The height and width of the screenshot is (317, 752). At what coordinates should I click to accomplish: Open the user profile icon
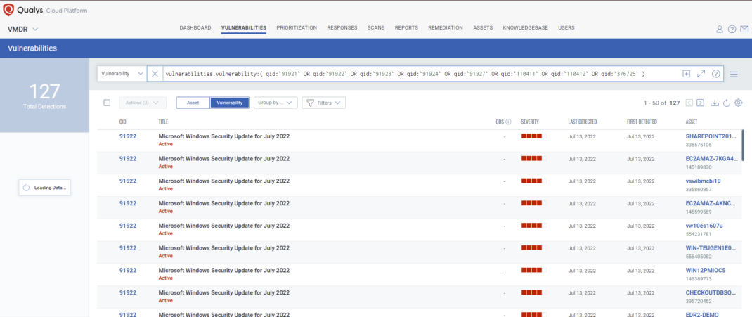pos(720,29)
